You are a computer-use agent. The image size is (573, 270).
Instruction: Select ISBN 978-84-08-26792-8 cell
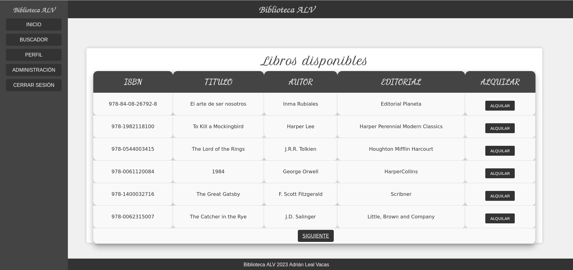coord(133,104)
